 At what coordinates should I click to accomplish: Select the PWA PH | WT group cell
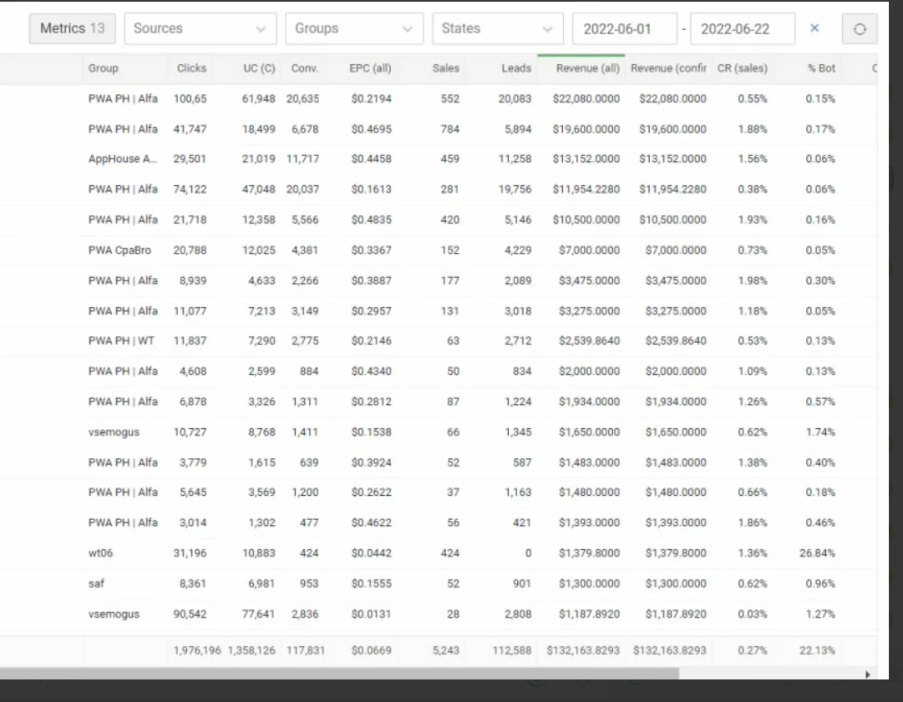(121, 341)
